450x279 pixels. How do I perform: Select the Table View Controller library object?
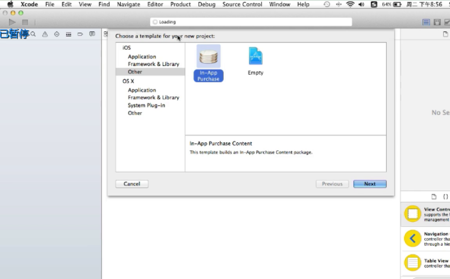click(x=425, y=263)
